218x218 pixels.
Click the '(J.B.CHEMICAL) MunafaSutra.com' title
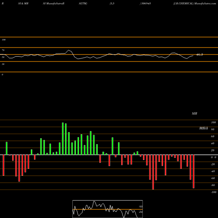coord(194,3)
